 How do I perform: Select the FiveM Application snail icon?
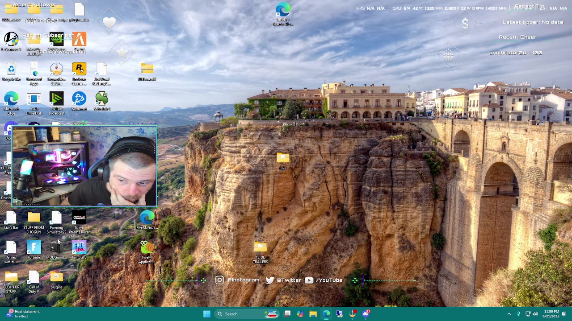click(147, 252)
